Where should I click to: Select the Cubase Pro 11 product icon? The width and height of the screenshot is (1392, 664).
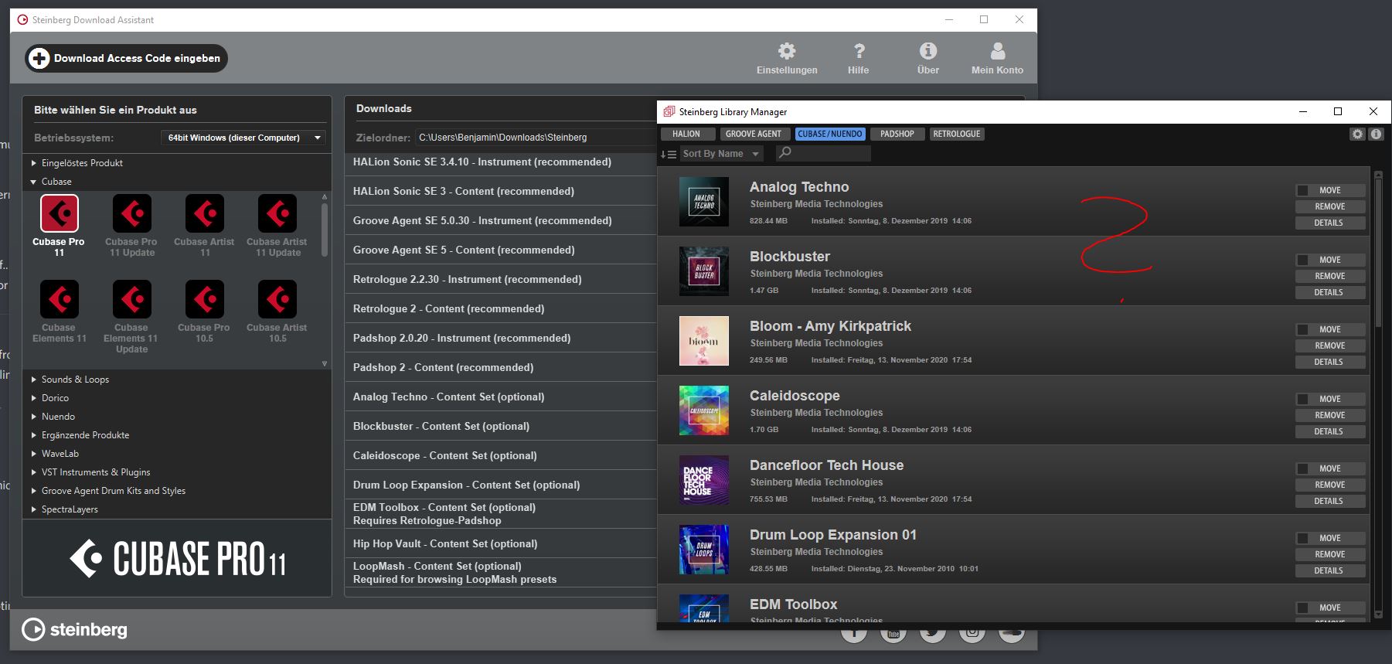click(x=60, y=213)
